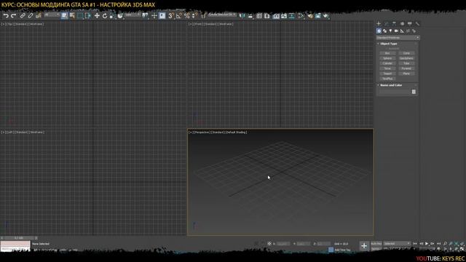Click the Undo arrow in the toolbar
This screenshot has height=262, width=466.
(6, 15)
